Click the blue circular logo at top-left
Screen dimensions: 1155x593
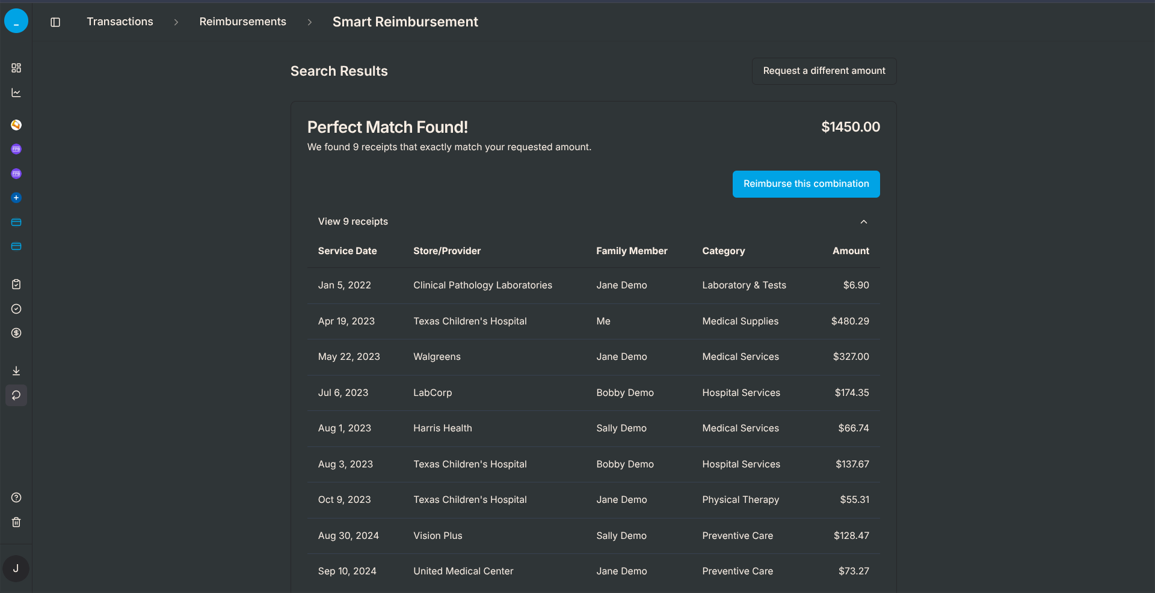[x=16, y=21]
